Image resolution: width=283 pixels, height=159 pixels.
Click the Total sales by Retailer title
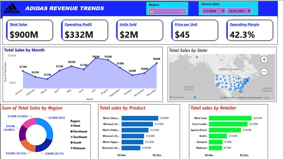pyautogui.click(x=213, y=108)
